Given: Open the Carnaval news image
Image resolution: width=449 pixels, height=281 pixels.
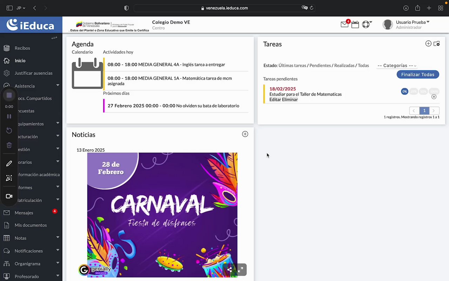Looking at the screenshot, I should [x=162, y=215].
